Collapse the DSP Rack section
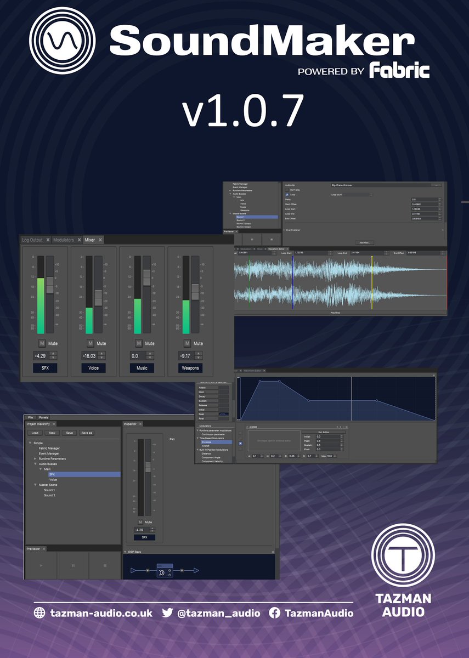469x658 pixels. (x=125, y=552)
